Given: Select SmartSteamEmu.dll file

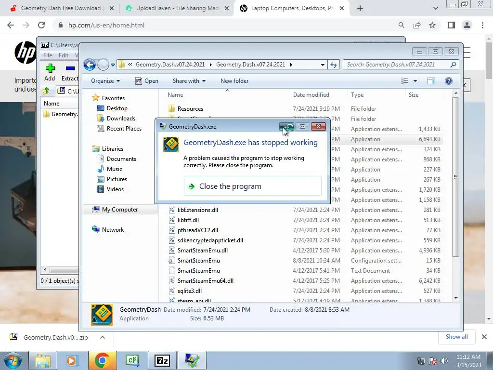Looking at the screenshot, I should tap(203, 251).
